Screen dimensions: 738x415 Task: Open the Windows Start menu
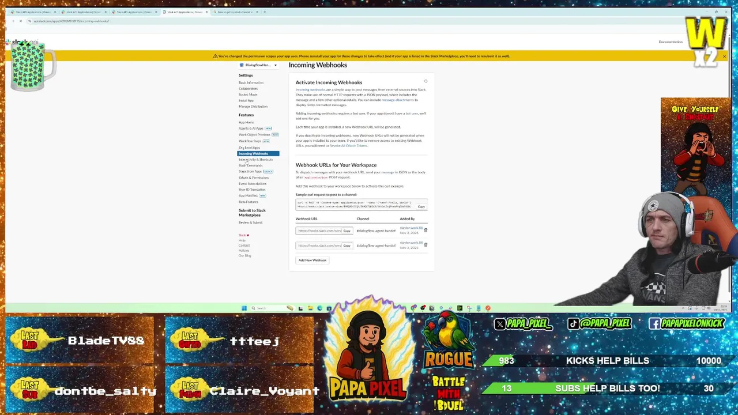pos(244,308)
